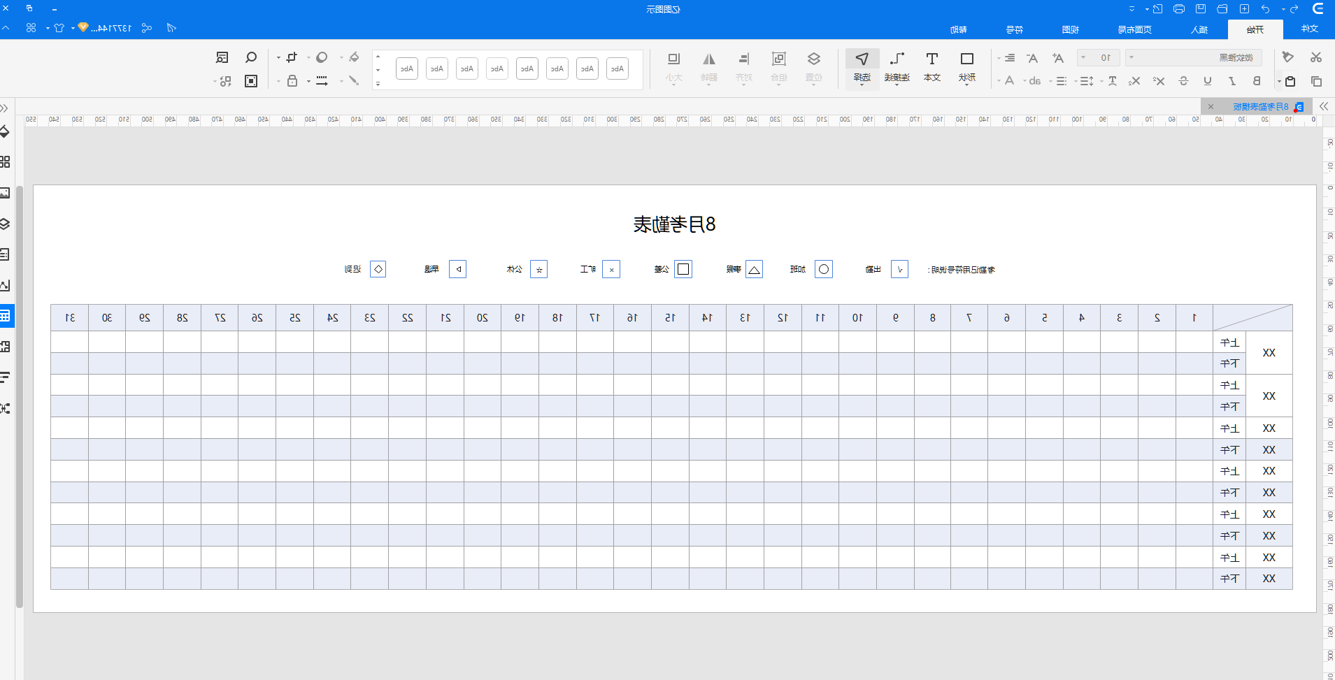Toggle Strikethrough formatting
This screenshot has height=680, width=1335.
click(1183, 81)
